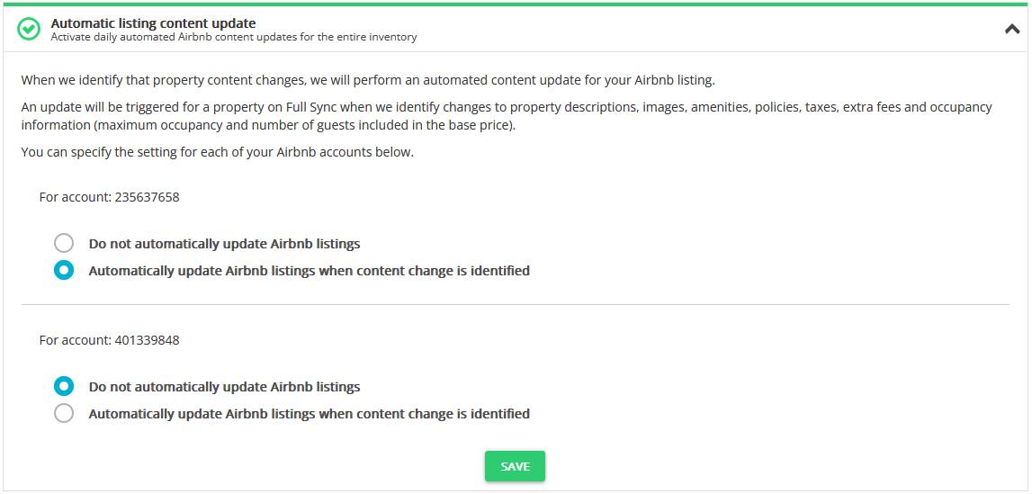Screen dimensions: 1032x494
Task: Enable automatic update radio for account 401339848
Action: click(x=64, y=414)
